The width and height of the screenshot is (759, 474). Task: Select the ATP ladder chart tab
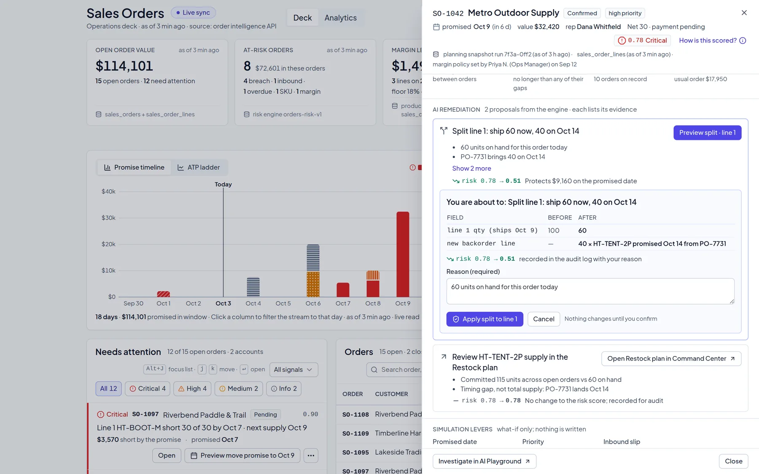(x=199, y=167)
